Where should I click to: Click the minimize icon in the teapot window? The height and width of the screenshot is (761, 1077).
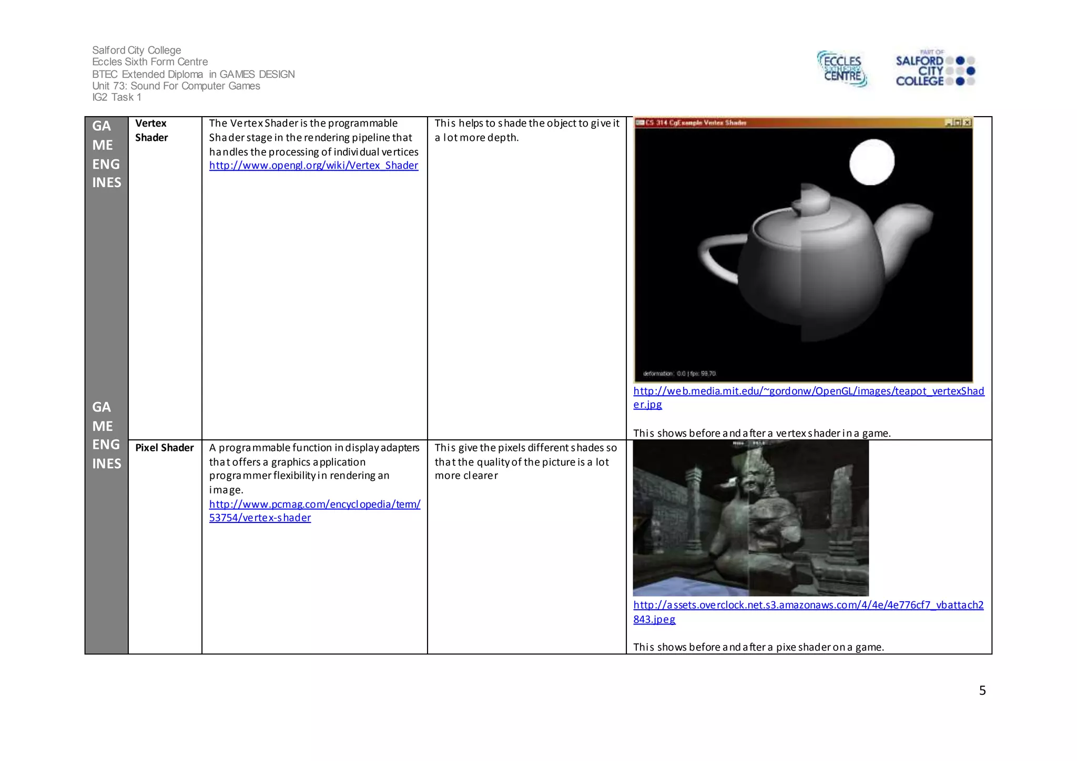[x=949, y=122]
